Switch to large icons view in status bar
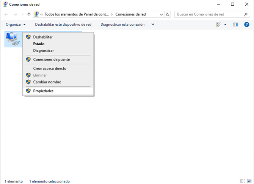 pyautogui.click(x=248, y=181)
